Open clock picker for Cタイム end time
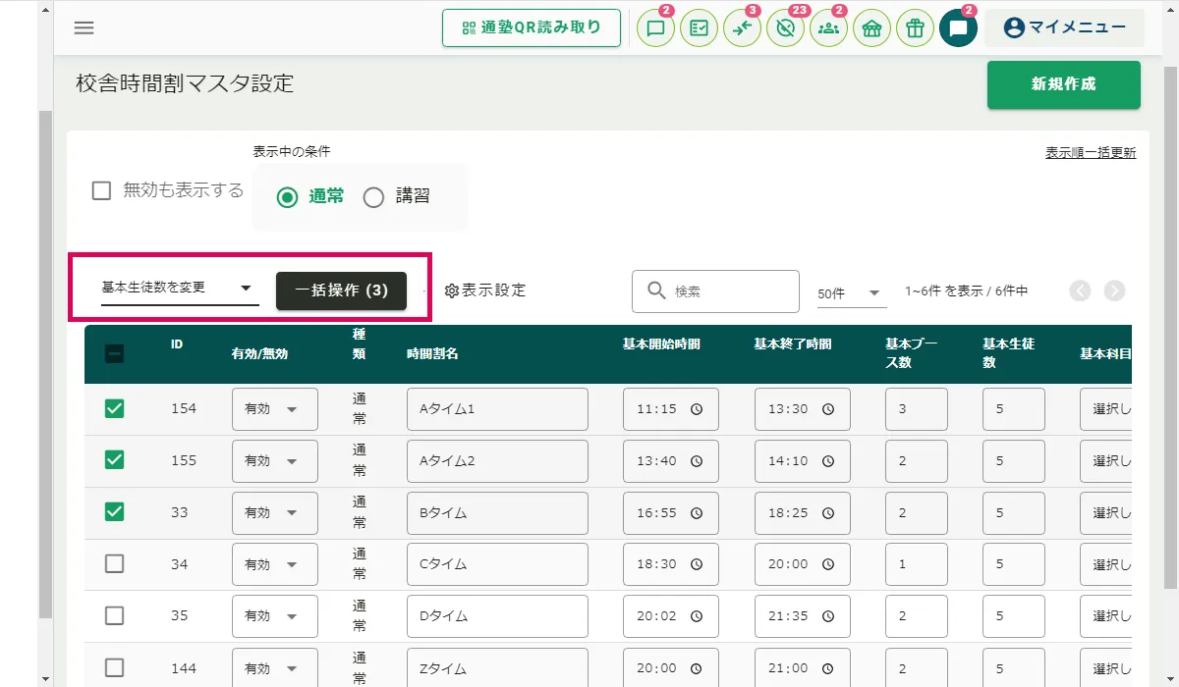This screenshot has width=1179, height=687. point(828,564)
